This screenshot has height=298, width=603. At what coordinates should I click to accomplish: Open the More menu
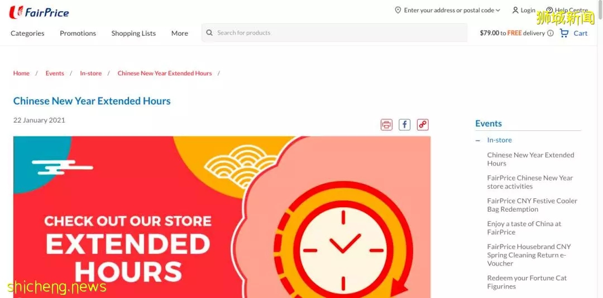180,33
